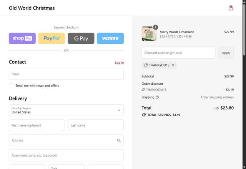This screenshot has height=169, width=246.
Task: Open the Log in link
Action: 119,62
